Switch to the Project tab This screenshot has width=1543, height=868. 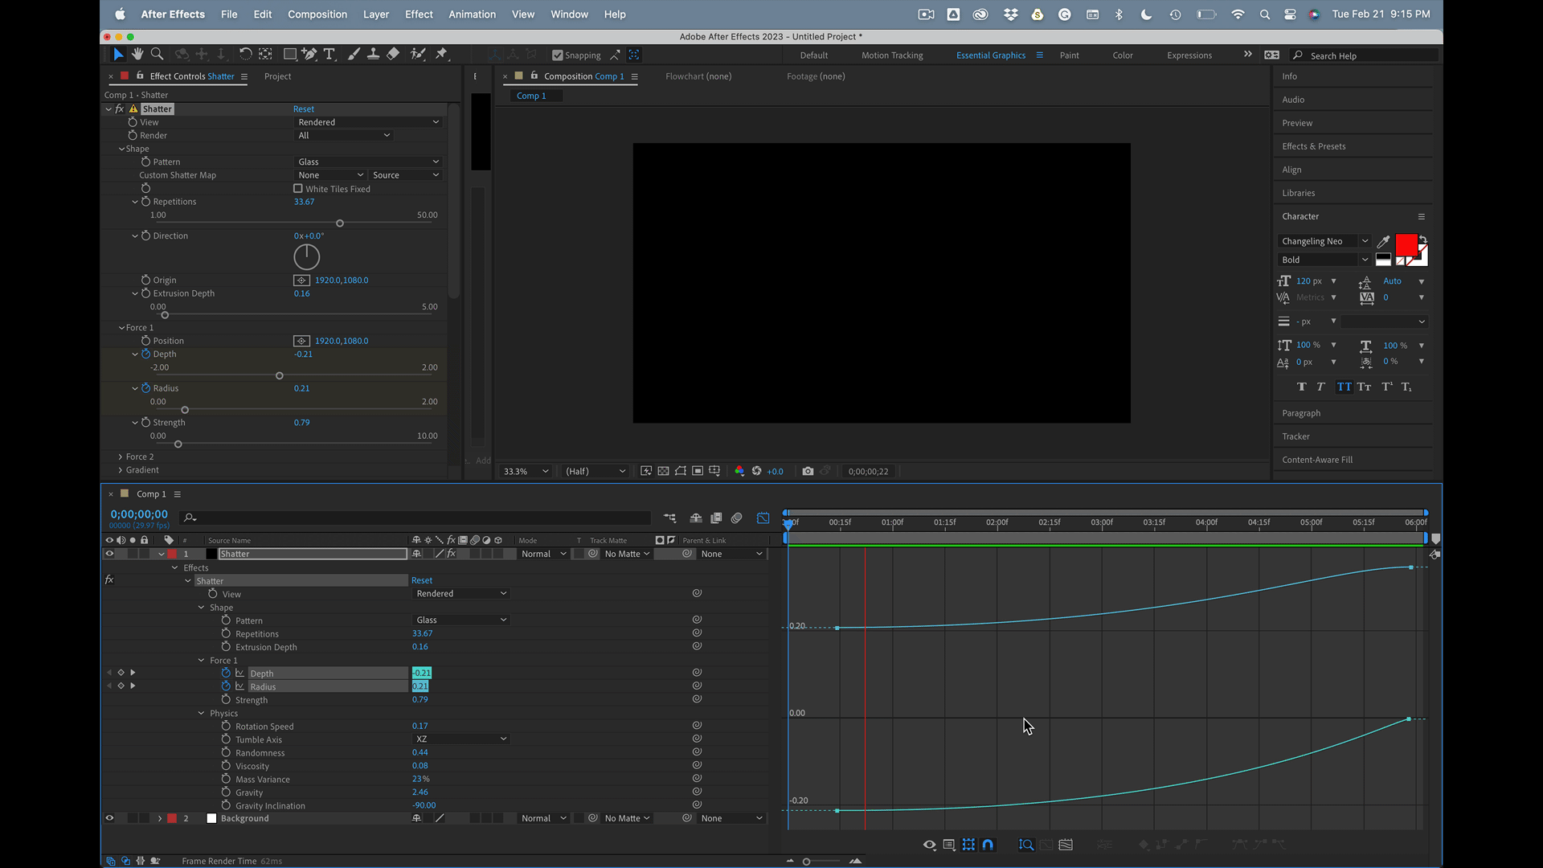click(x=277, y=76)
